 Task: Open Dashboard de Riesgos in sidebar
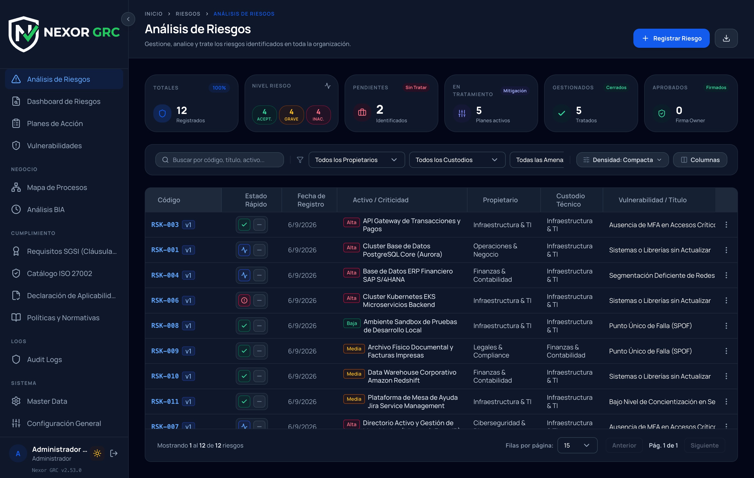click(64, 101)
